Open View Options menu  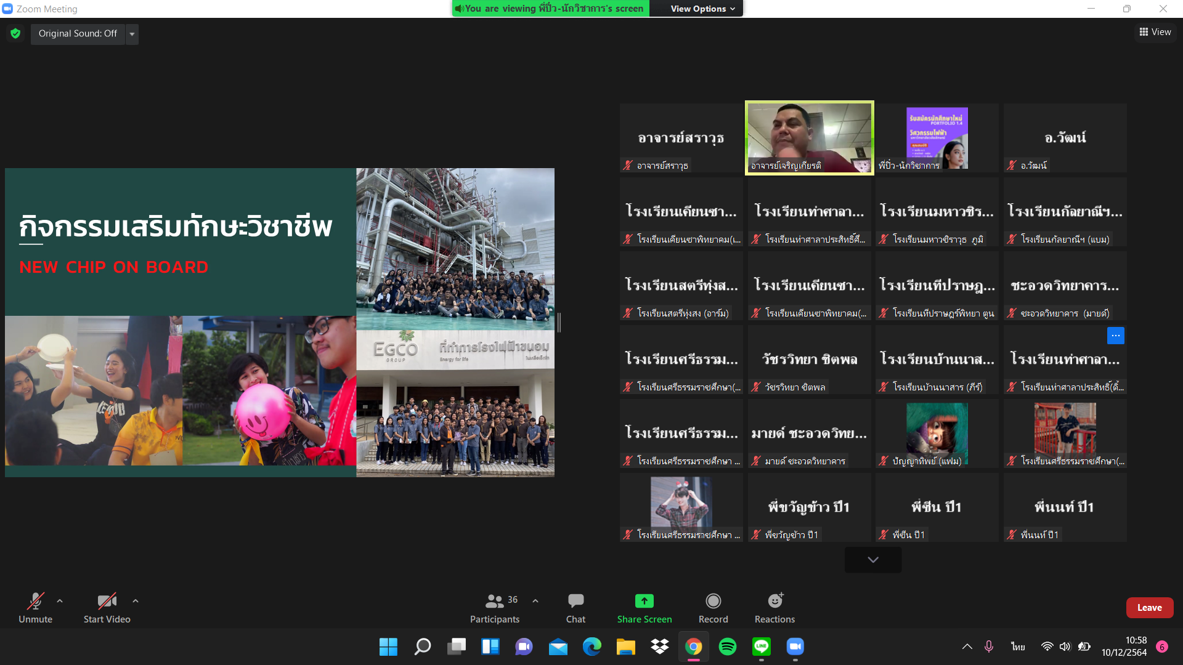point(703,9)
